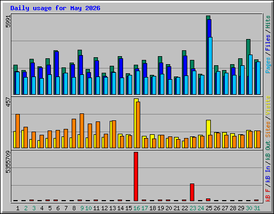Click day label 5 on x-axis
Screen dimensions: 274x214
pos(50,208)
